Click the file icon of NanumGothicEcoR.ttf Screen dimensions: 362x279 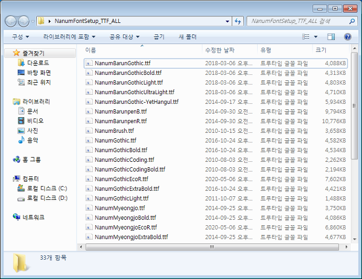(89, 179)
